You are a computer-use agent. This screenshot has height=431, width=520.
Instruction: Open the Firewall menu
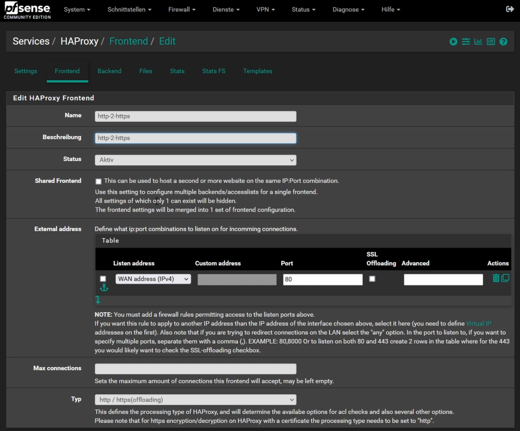tap(182, 9)
